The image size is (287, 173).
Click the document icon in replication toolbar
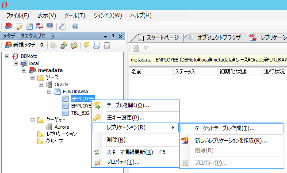coord(136,48)
